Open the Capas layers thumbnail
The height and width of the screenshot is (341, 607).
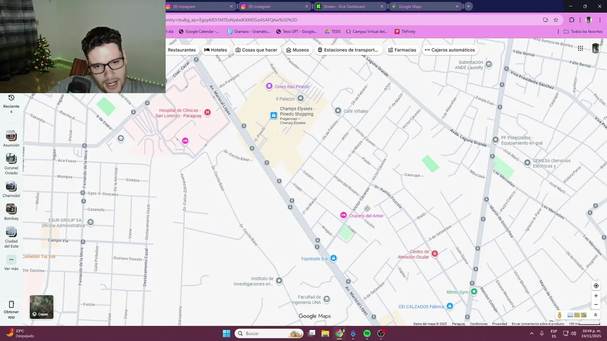pyautogui.click(x=42, y=307)
